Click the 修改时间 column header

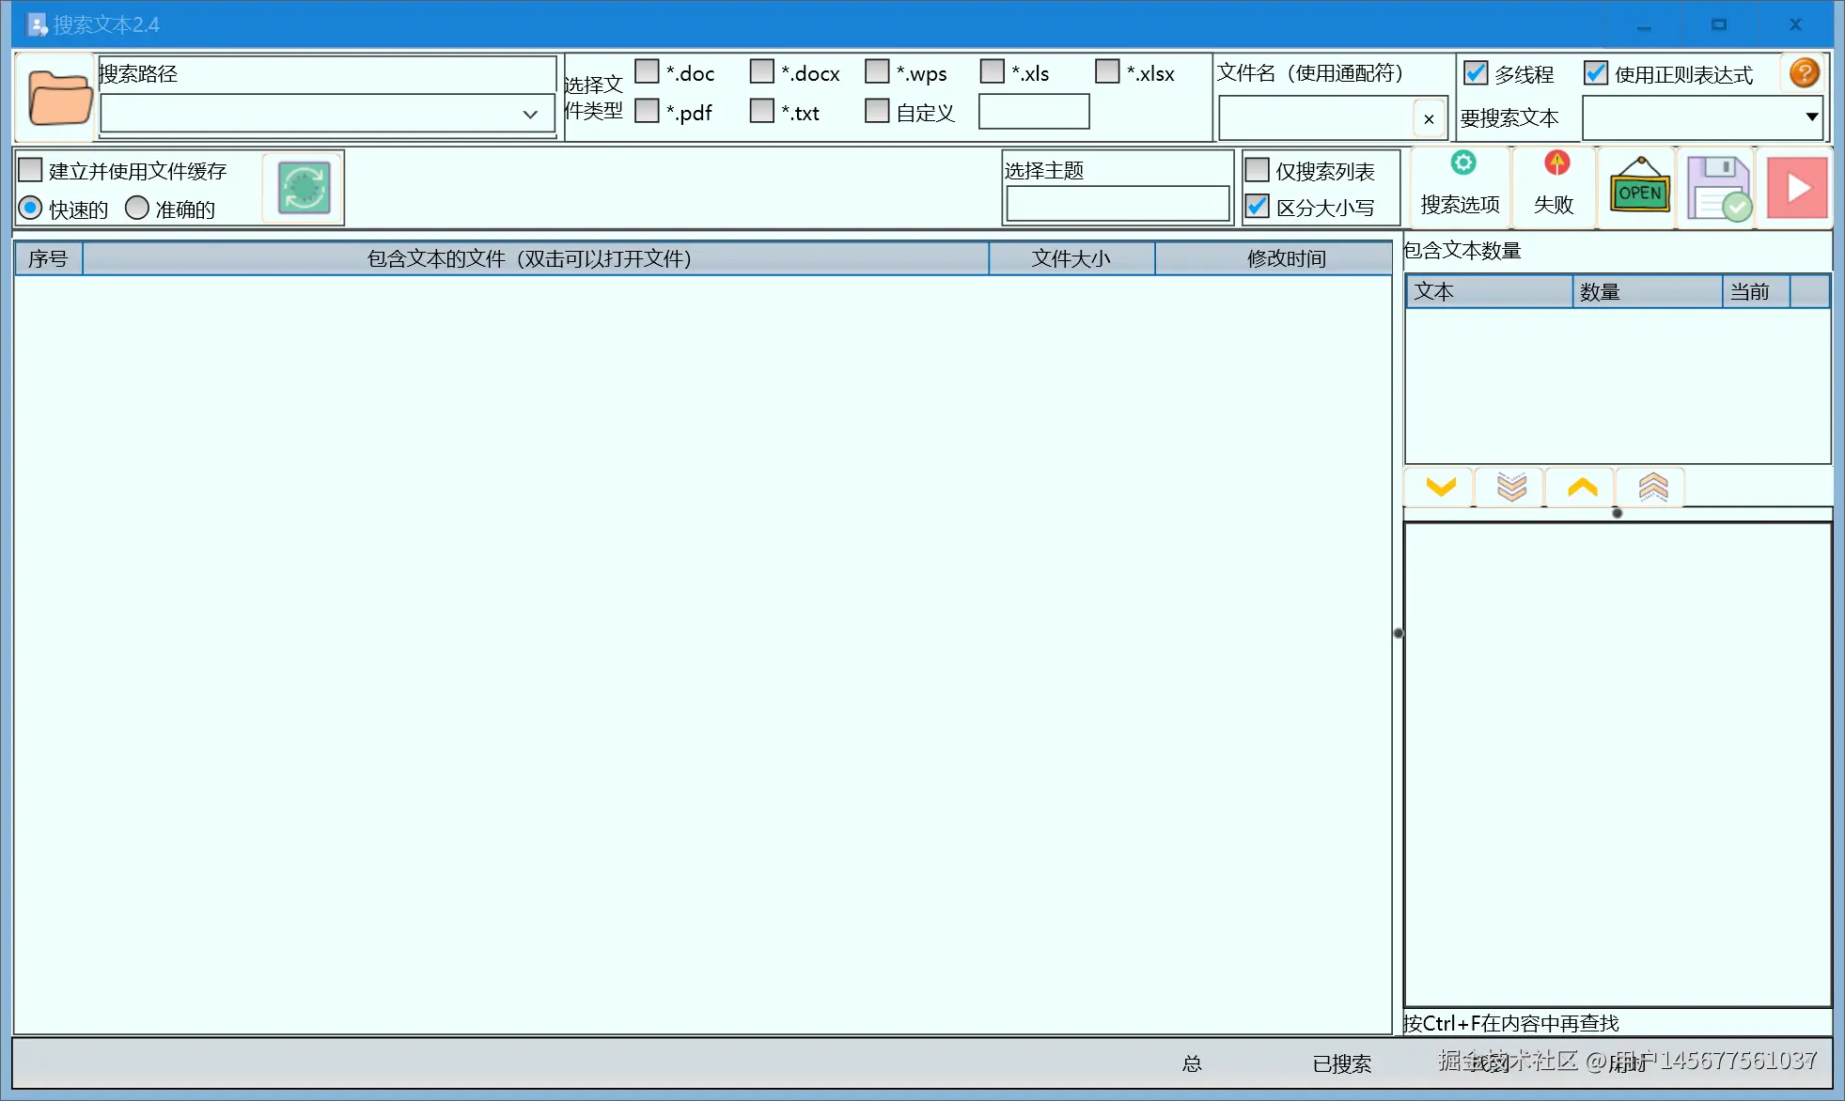(1285, 258)
